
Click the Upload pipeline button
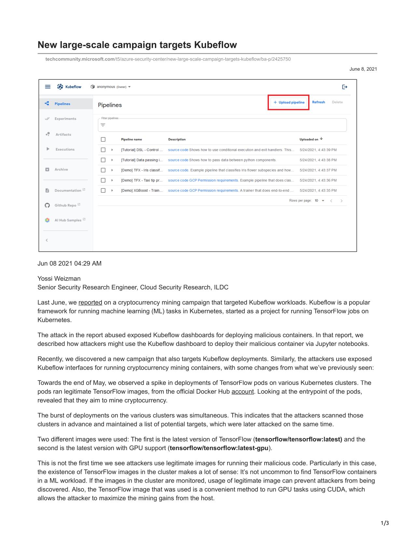pos(289,102)
